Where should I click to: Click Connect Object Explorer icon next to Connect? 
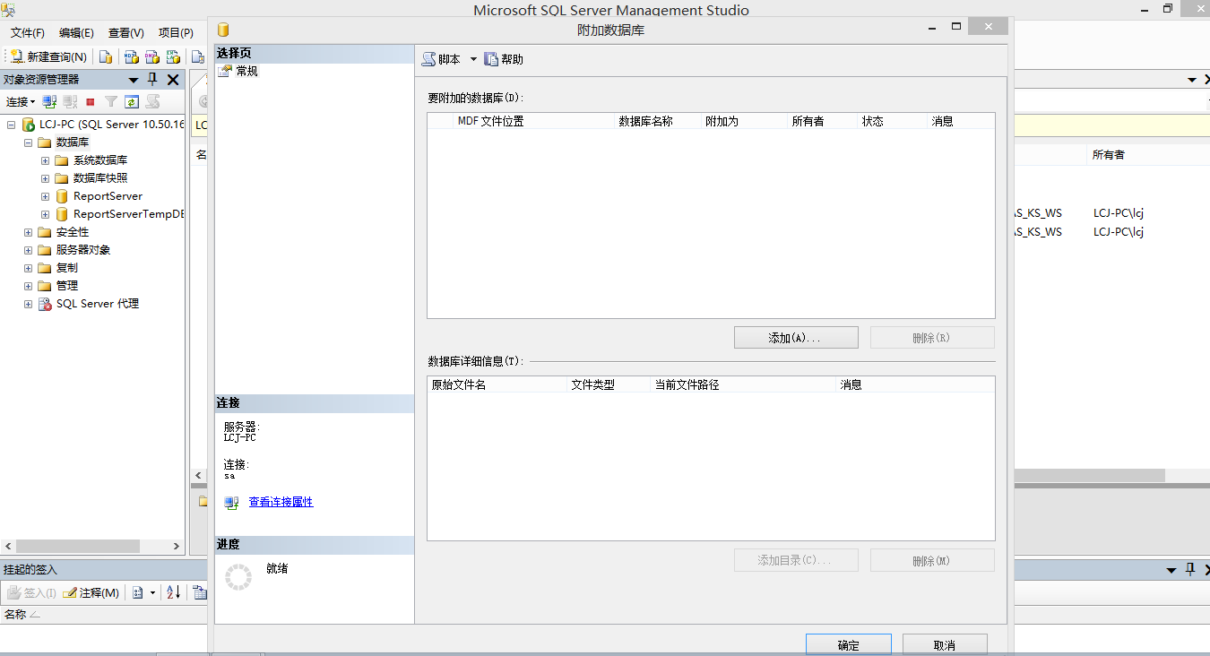pos(50,102)
